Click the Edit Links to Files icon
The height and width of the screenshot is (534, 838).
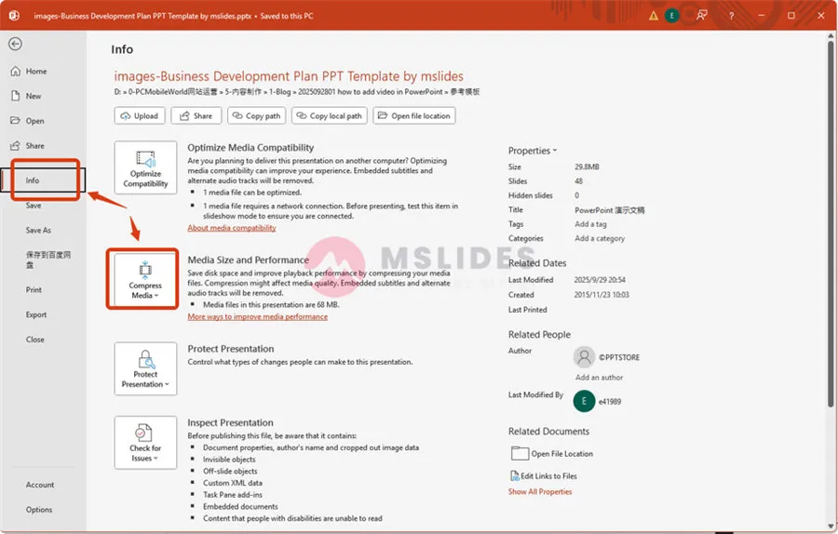(514, 475)
